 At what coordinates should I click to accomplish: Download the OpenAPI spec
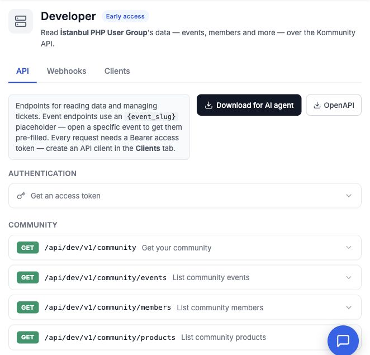pyautogui.click(x=334, y=105)
